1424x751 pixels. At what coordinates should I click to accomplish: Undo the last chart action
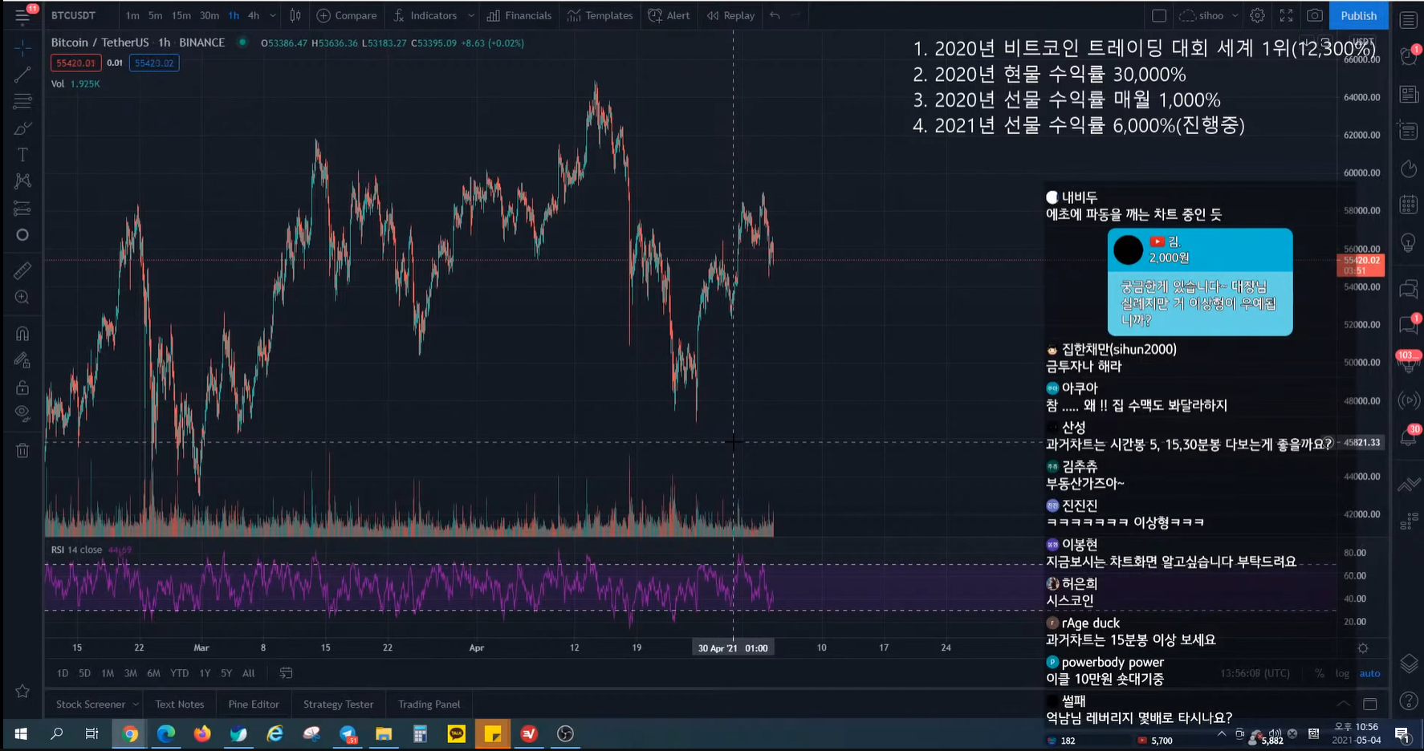point(775,15)
